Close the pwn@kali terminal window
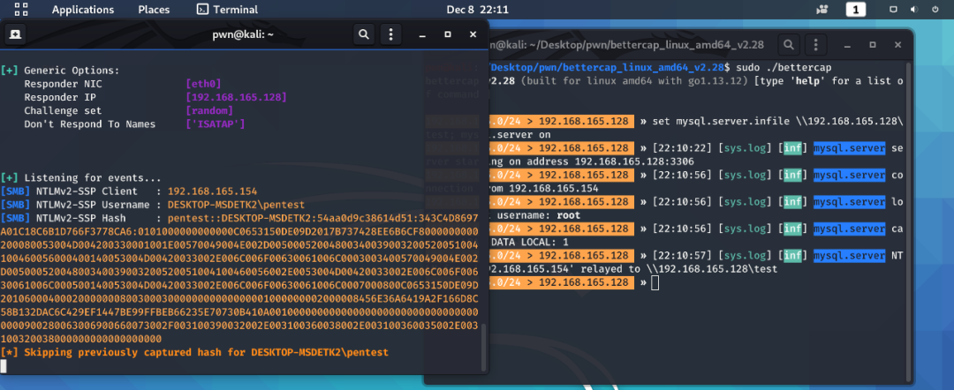Screen dimensions: 954x390 tap(473, 34)
